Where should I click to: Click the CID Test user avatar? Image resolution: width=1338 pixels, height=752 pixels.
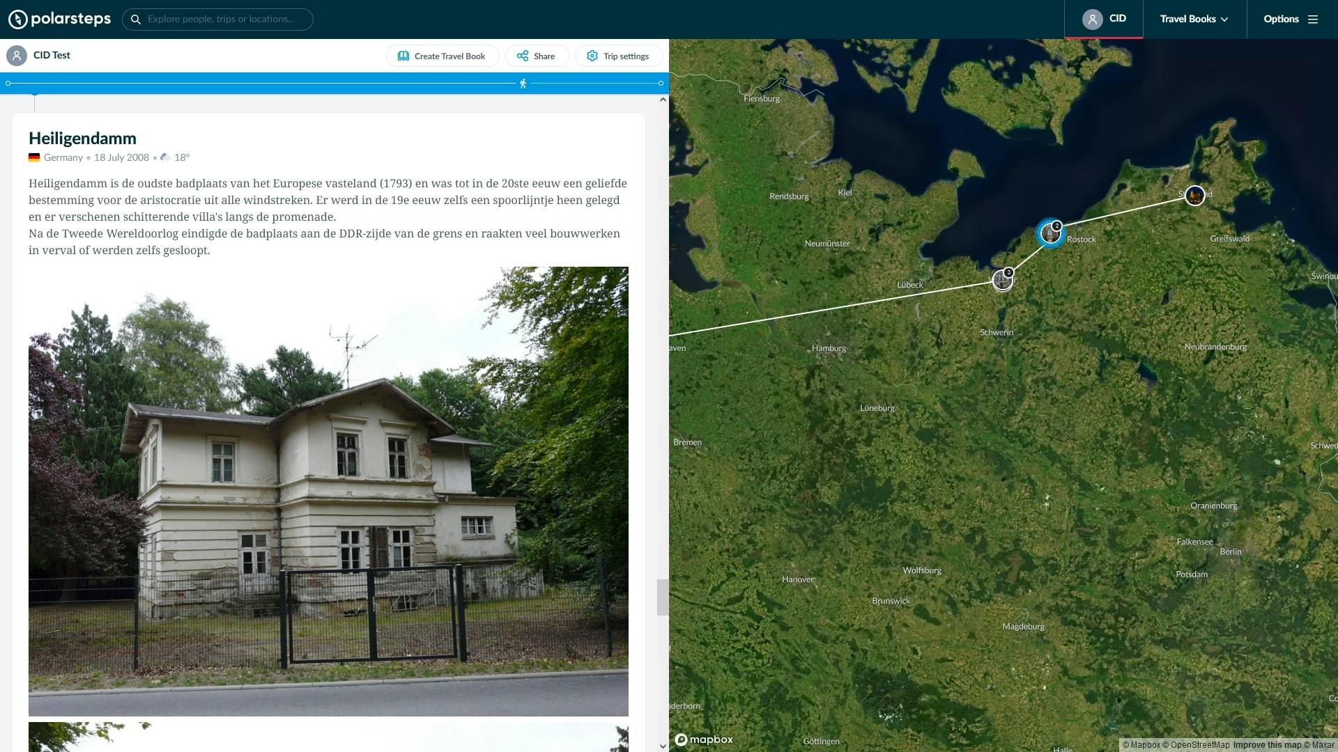coord(17,56)
